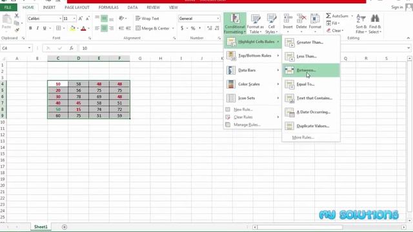Open Find & Select
Screen dimensions: 413x232
point(375,24)
